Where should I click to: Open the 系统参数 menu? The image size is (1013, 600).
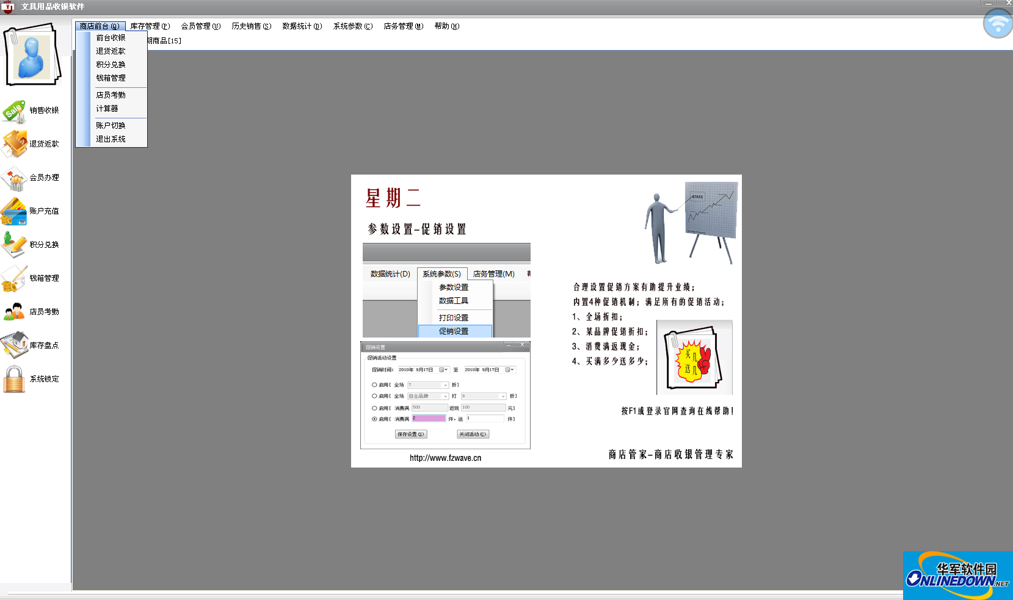pyautogui.click(x=352, y=26)
